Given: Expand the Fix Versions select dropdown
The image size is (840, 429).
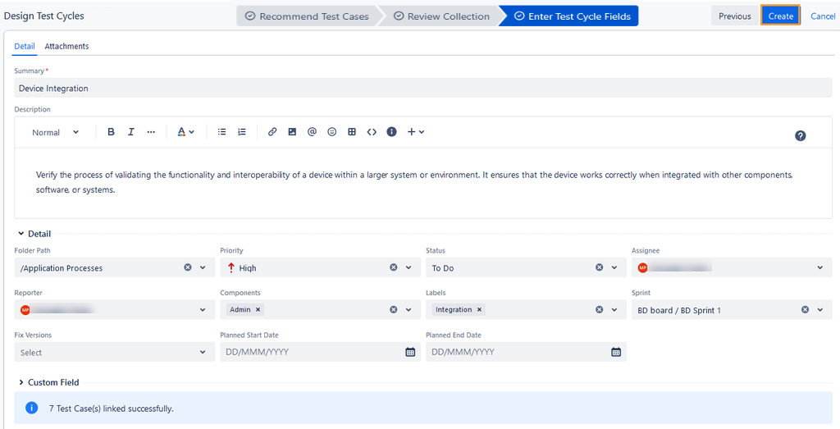Looking at the screenshot, I should pyautogui.click(x=203, y=352).
